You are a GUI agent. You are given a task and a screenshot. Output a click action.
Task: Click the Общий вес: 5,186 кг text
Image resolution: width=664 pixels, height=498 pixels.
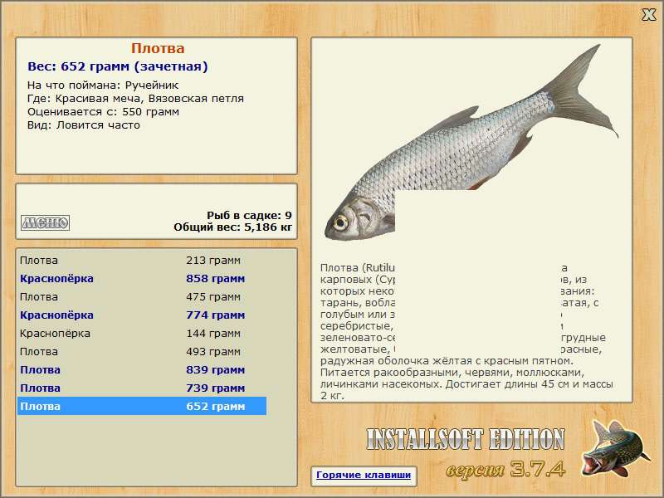[x=233, y=227]
